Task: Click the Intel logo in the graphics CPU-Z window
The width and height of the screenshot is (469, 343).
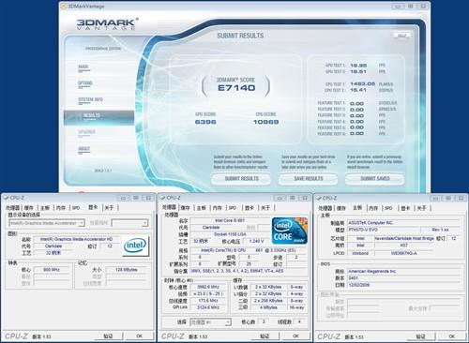Action: pos(135,246)
